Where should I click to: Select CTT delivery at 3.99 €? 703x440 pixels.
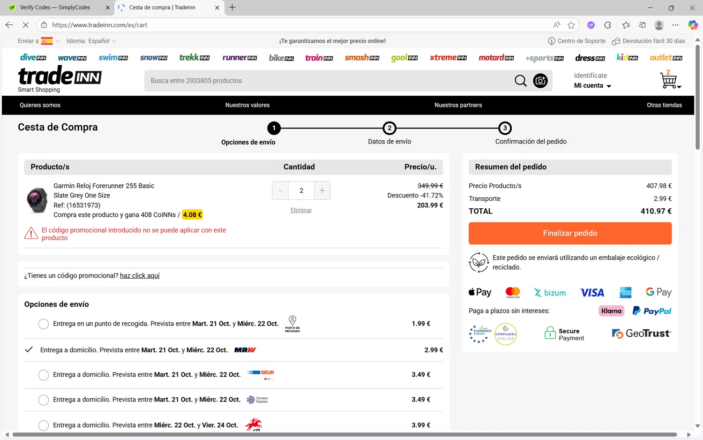coord(44,425)
